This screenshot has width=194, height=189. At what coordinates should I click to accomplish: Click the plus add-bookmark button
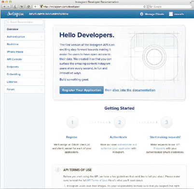(35, 7)
